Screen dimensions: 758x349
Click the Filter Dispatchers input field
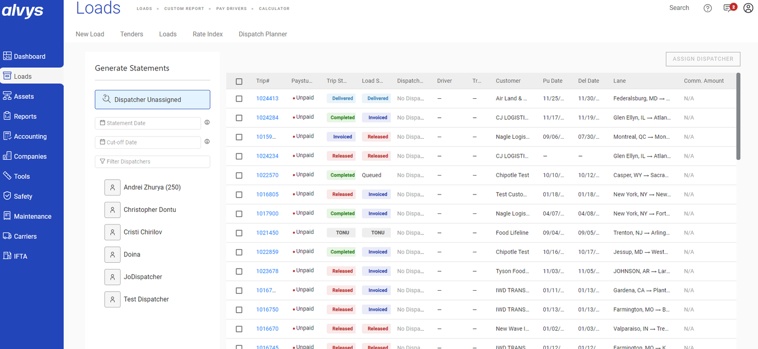153,161
